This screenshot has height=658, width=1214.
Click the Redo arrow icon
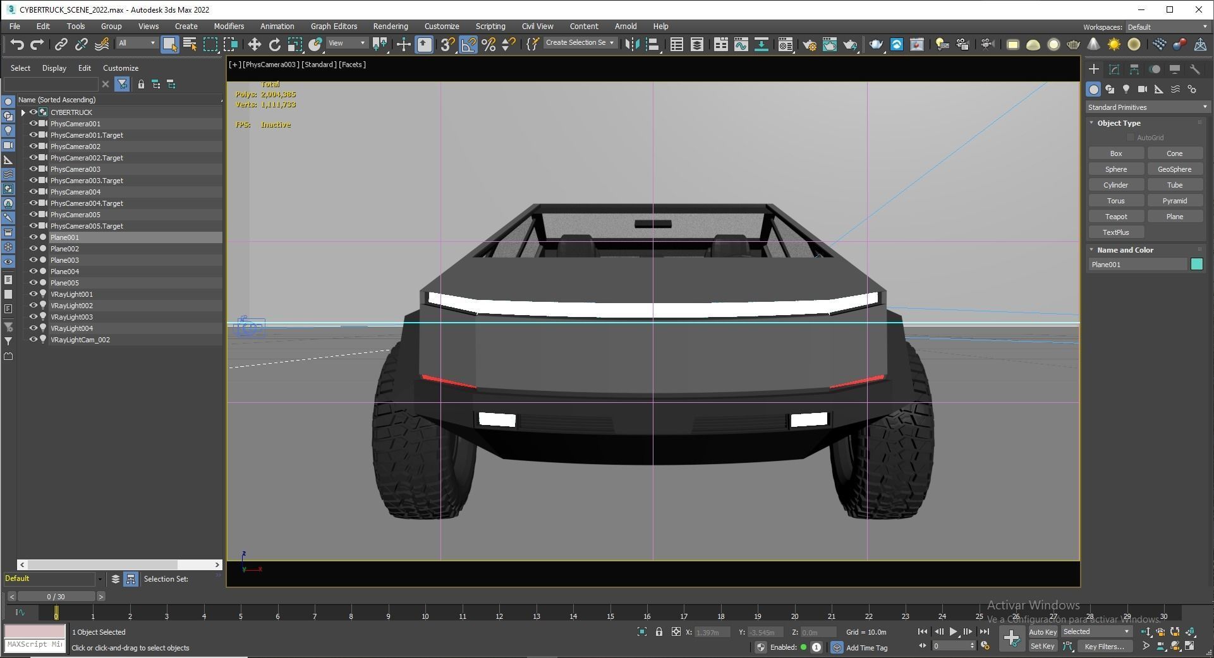37,44
